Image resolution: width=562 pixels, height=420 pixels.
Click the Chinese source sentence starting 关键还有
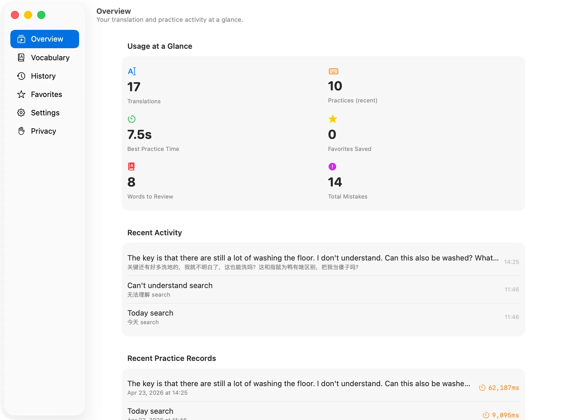pos(243,267)
